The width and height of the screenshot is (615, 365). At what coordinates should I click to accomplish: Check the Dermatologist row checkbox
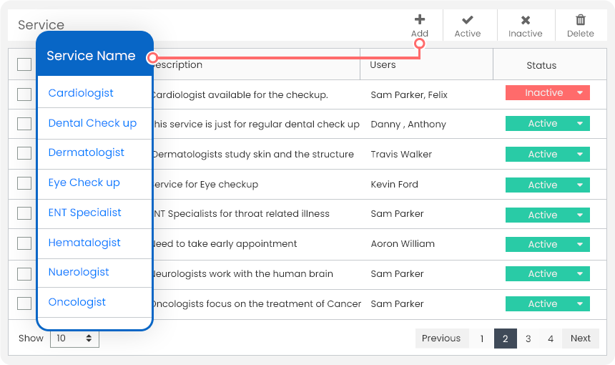coord(24,153)
